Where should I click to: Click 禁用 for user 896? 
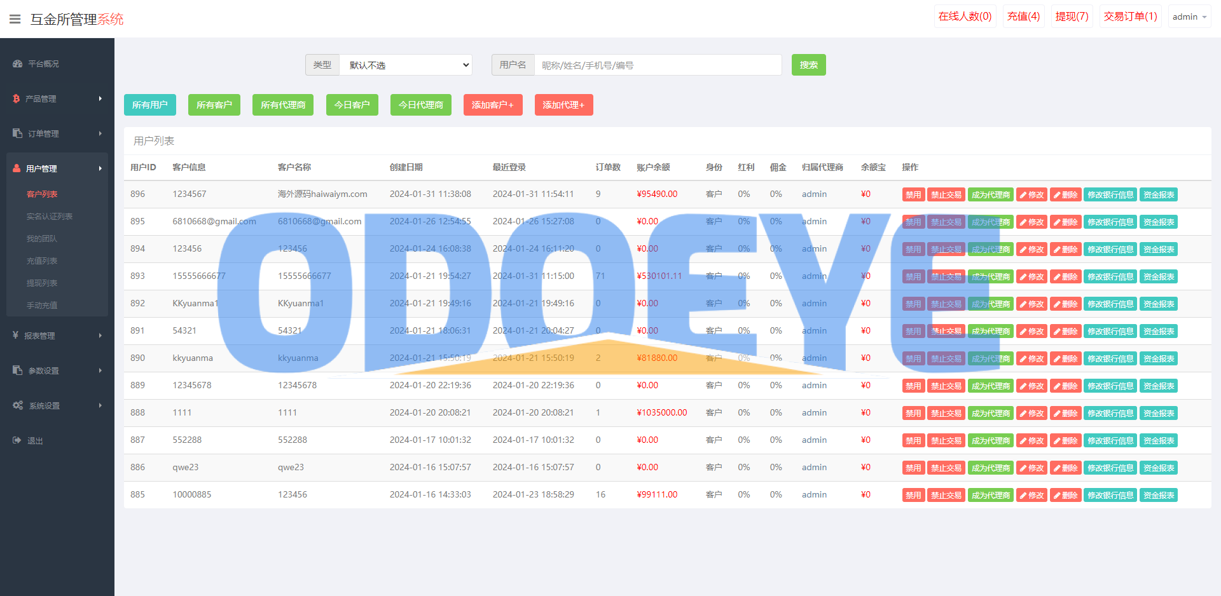click(x=913, y=194)
